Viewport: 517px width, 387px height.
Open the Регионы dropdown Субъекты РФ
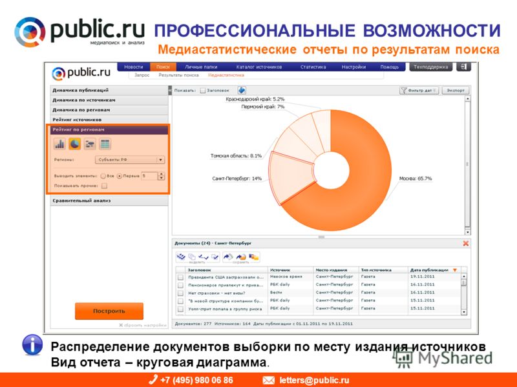[130, 159]
